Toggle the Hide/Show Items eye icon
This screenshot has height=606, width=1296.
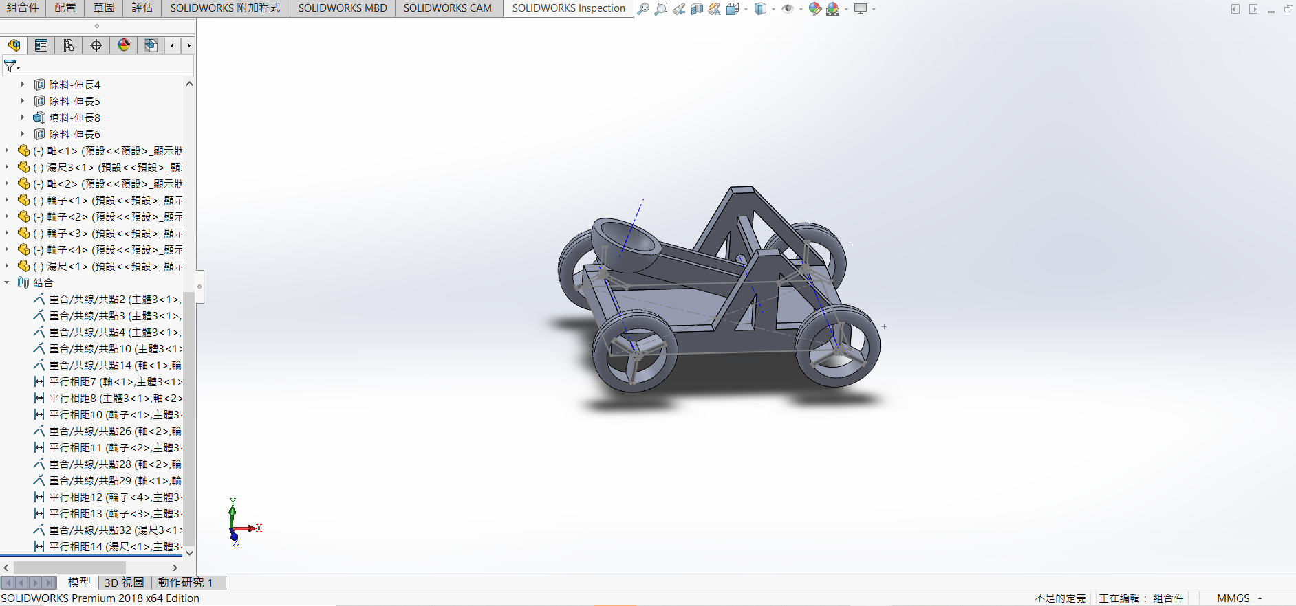pos(788,9)
